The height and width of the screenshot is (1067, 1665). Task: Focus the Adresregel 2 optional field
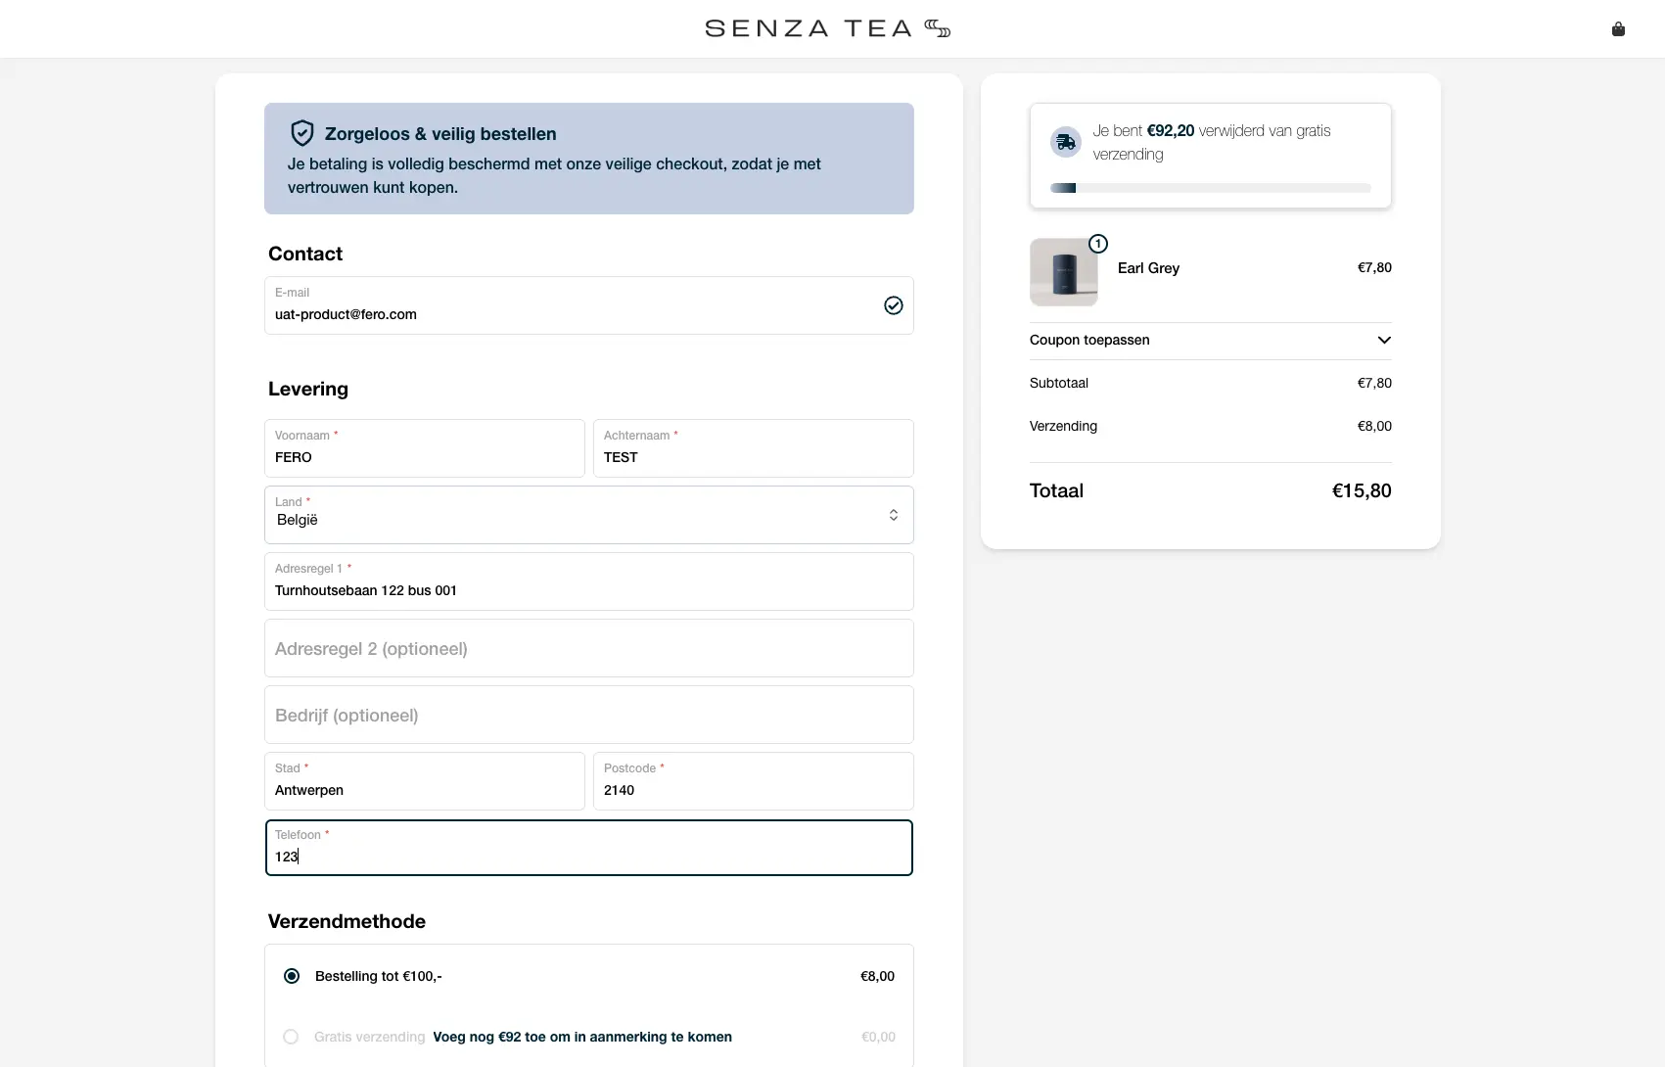pos(587,648)
